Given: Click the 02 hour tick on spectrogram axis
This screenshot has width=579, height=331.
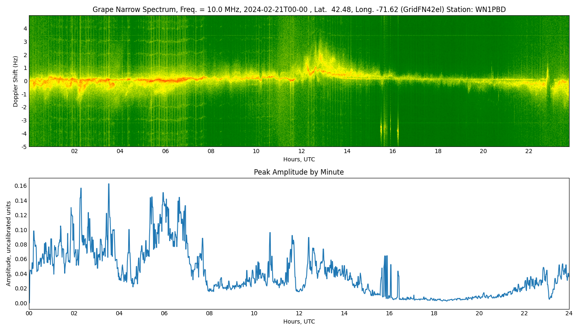Looking at the screenshot, I should click(x=74, y=151).
